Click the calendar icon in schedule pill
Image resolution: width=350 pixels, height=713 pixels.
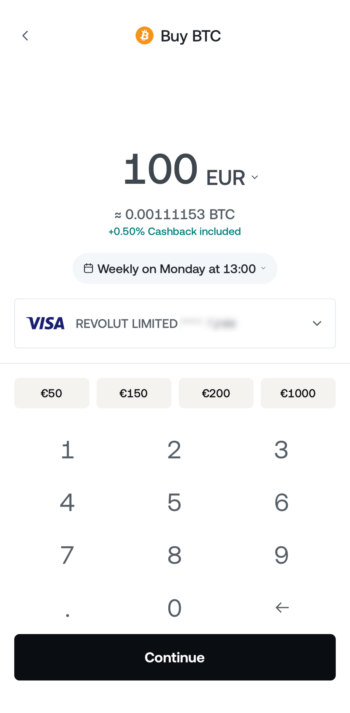pos(89,268)
